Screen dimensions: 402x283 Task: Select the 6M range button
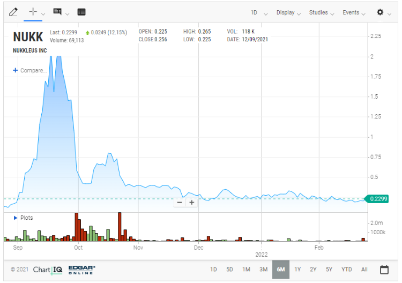pos(281,270)
